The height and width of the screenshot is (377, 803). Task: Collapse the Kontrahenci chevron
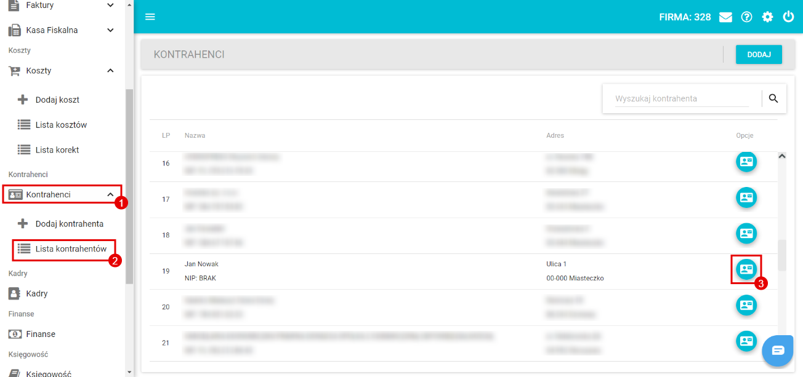110,194
